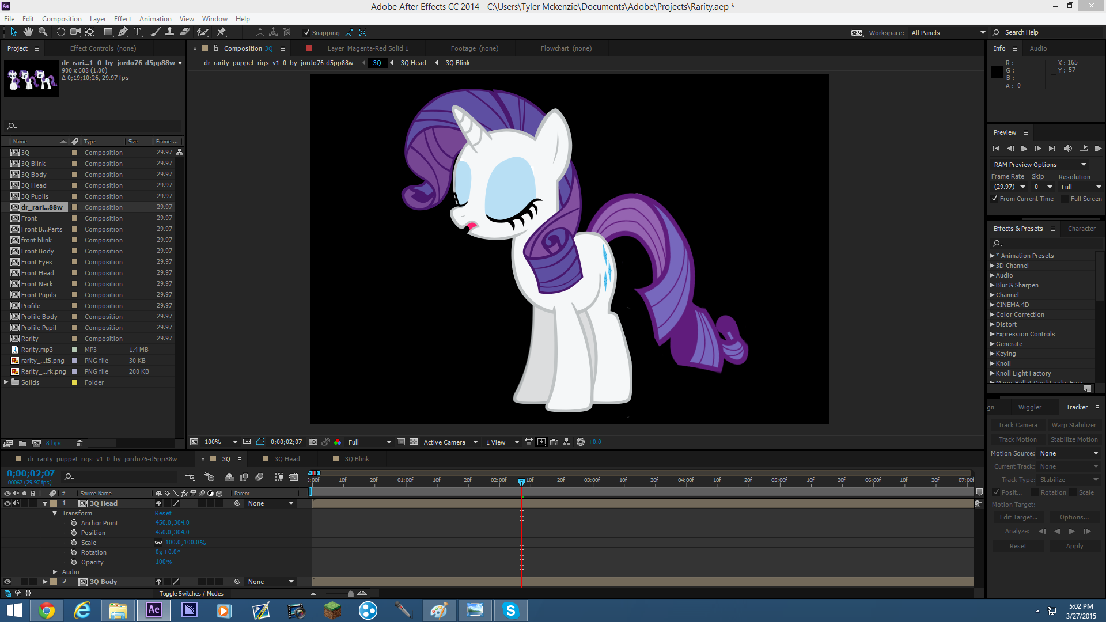
Task: Click the tan label color of 3Q Head layer
Action: pos(54,503)
